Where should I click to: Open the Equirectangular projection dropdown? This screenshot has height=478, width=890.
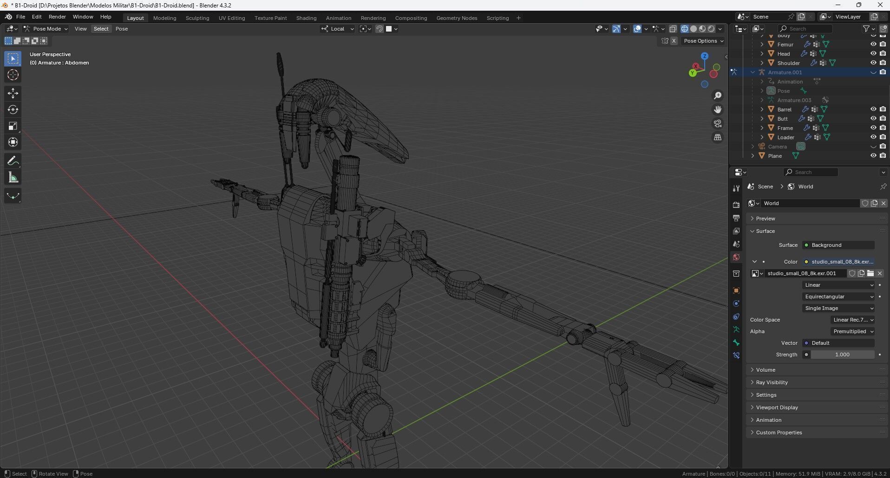click(x=839, y=297)
